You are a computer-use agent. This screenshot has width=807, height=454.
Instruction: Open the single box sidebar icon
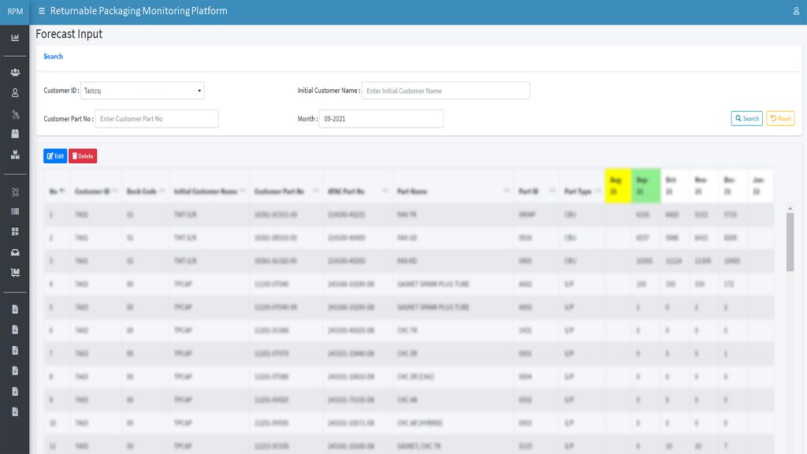pyautogui.click(x=15, y=134)
